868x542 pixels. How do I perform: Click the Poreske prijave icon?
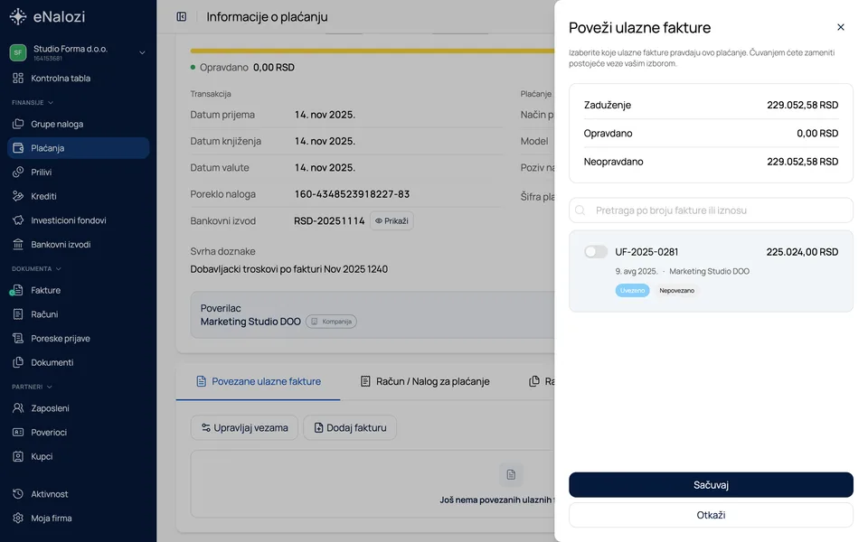pyautogui.click(x=18, y=339)
